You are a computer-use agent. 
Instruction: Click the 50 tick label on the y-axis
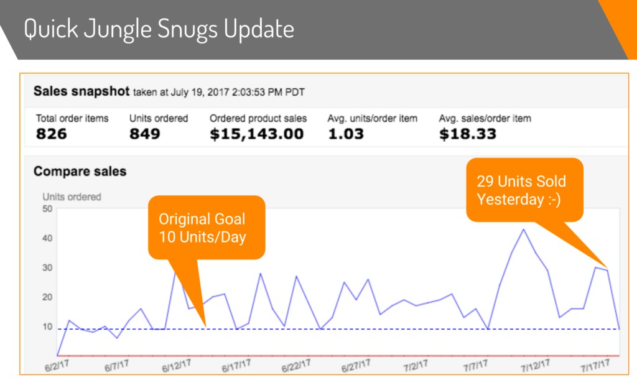(47, 208)
